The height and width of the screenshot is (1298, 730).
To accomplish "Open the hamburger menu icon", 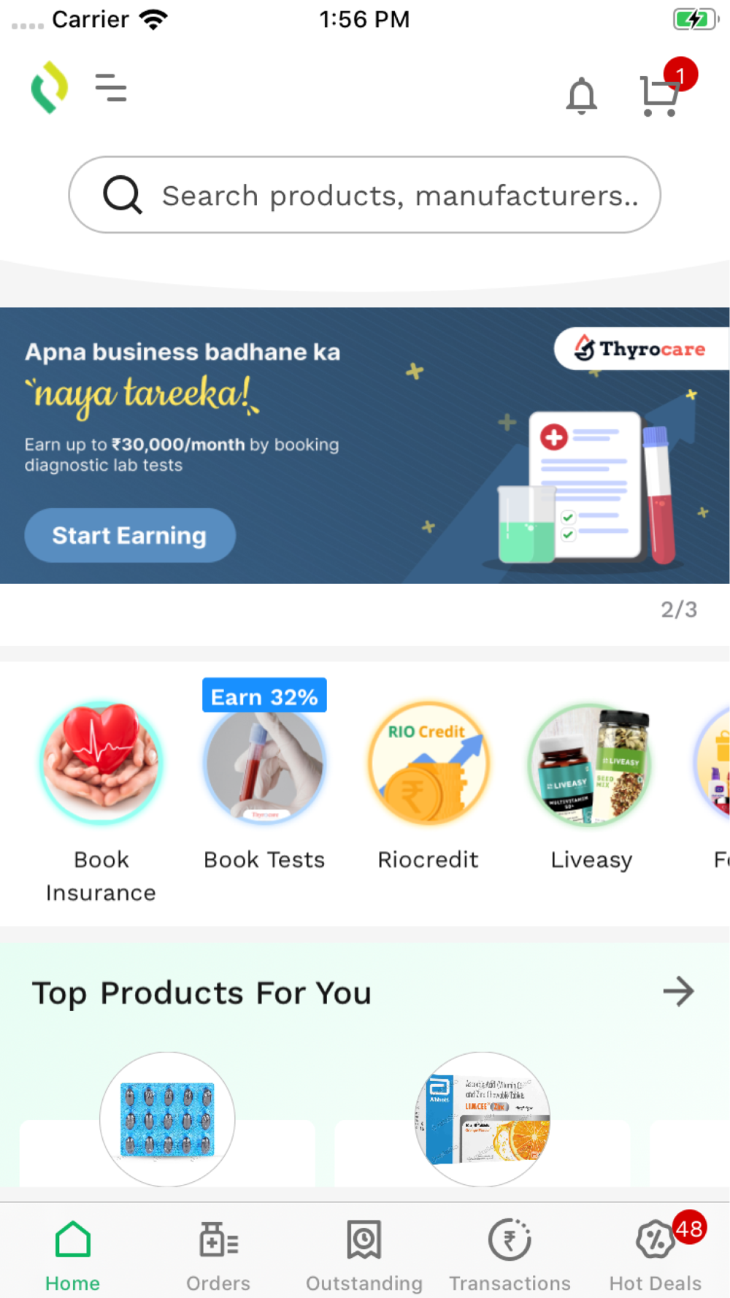I will coord(111,88).
